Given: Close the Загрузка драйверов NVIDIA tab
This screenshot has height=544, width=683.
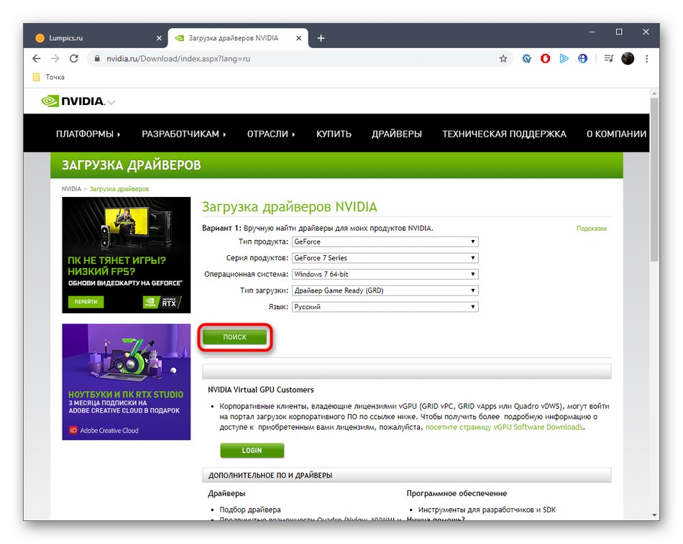Looking at the screenshot, I should 299,38.
